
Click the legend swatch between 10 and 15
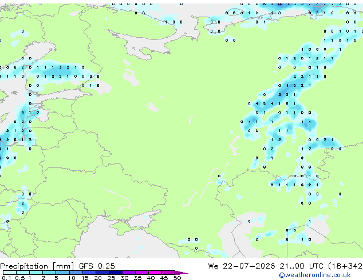76,273
